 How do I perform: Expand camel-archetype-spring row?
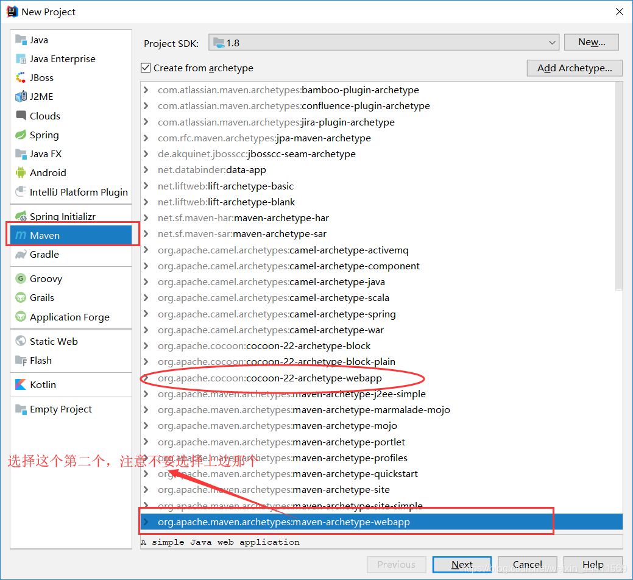[x=146, y=314]
